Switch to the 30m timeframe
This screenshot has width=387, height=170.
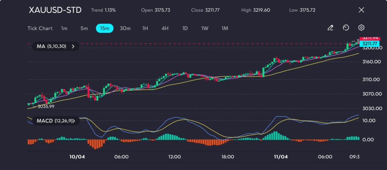(125, 28)
